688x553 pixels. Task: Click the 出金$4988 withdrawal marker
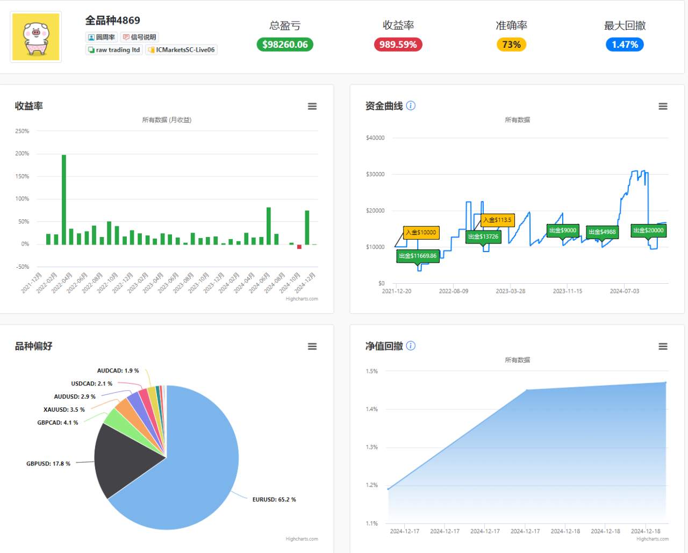click(x=602, y=232)
